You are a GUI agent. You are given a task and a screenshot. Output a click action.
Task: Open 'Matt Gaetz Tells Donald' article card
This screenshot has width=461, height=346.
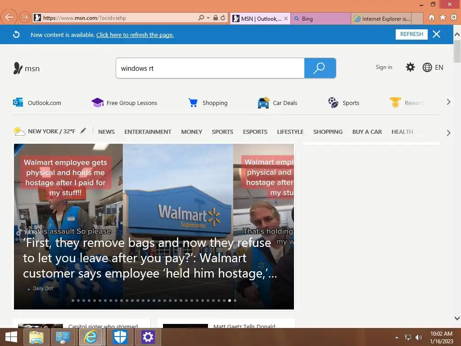(226, 323)
